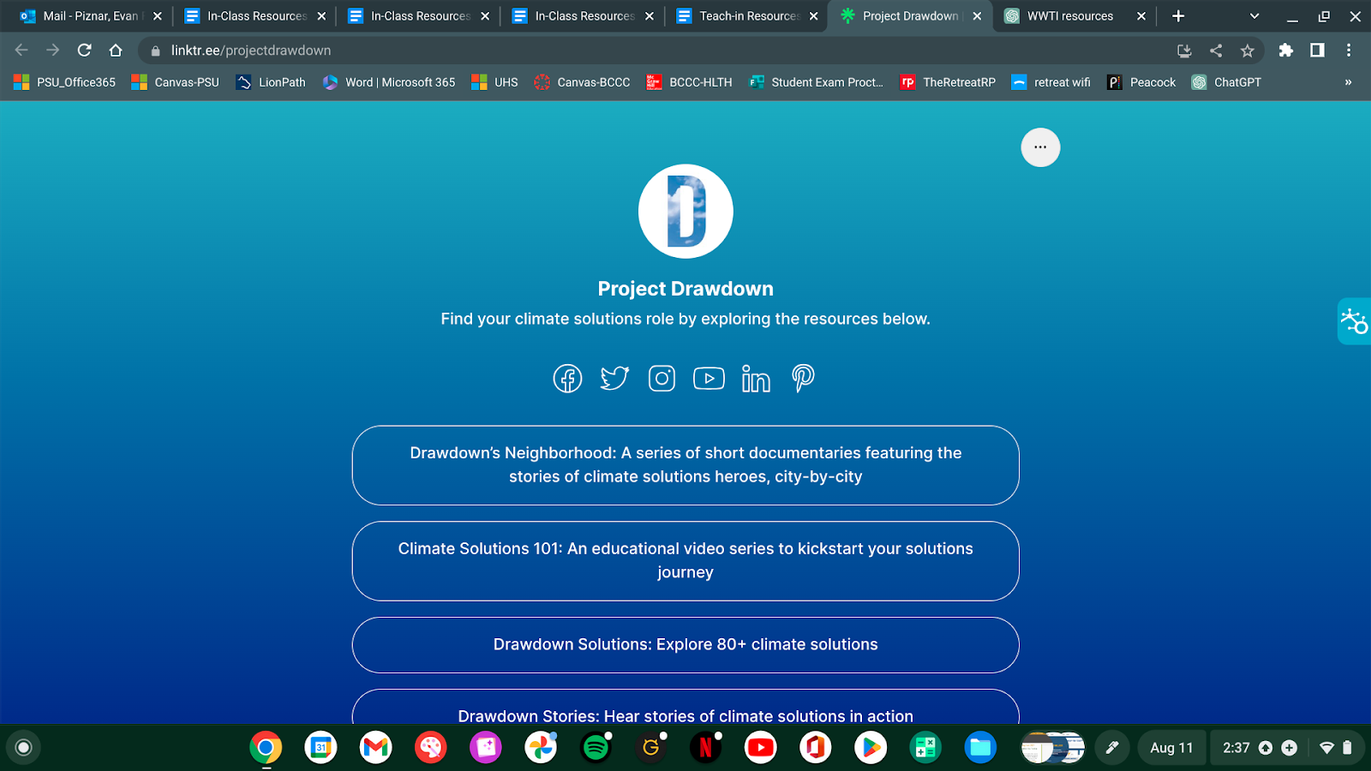Open the Aug 11 calendar date
1371x771 pixels.
tap(1171, 748)
